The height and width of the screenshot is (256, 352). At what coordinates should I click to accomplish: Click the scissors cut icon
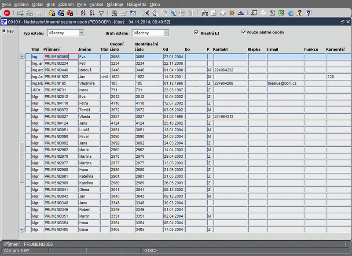pos(146,13)
